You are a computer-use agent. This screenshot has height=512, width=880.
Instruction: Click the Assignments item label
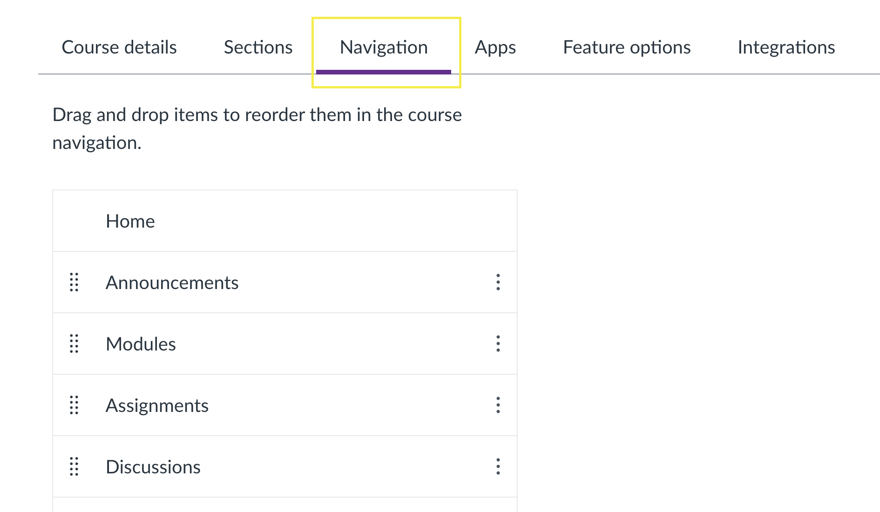[157, 406]
